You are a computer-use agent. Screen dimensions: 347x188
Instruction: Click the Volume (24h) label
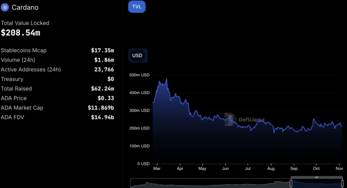click(18, 60)
